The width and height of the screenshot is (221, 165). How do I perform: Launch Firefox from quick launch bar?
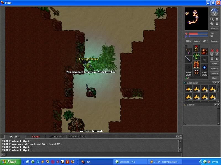(72, 162)
